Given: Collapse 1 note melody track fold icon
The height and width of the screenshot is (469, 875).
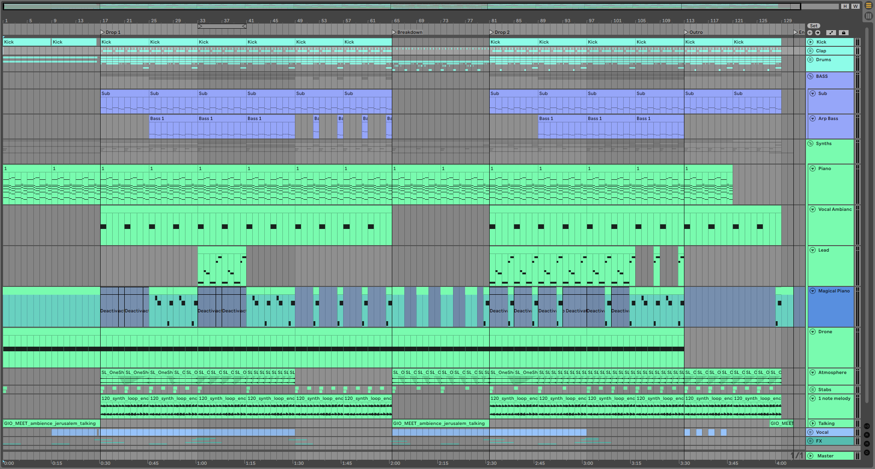Looking at the screenshot, I should click(813, 399).
